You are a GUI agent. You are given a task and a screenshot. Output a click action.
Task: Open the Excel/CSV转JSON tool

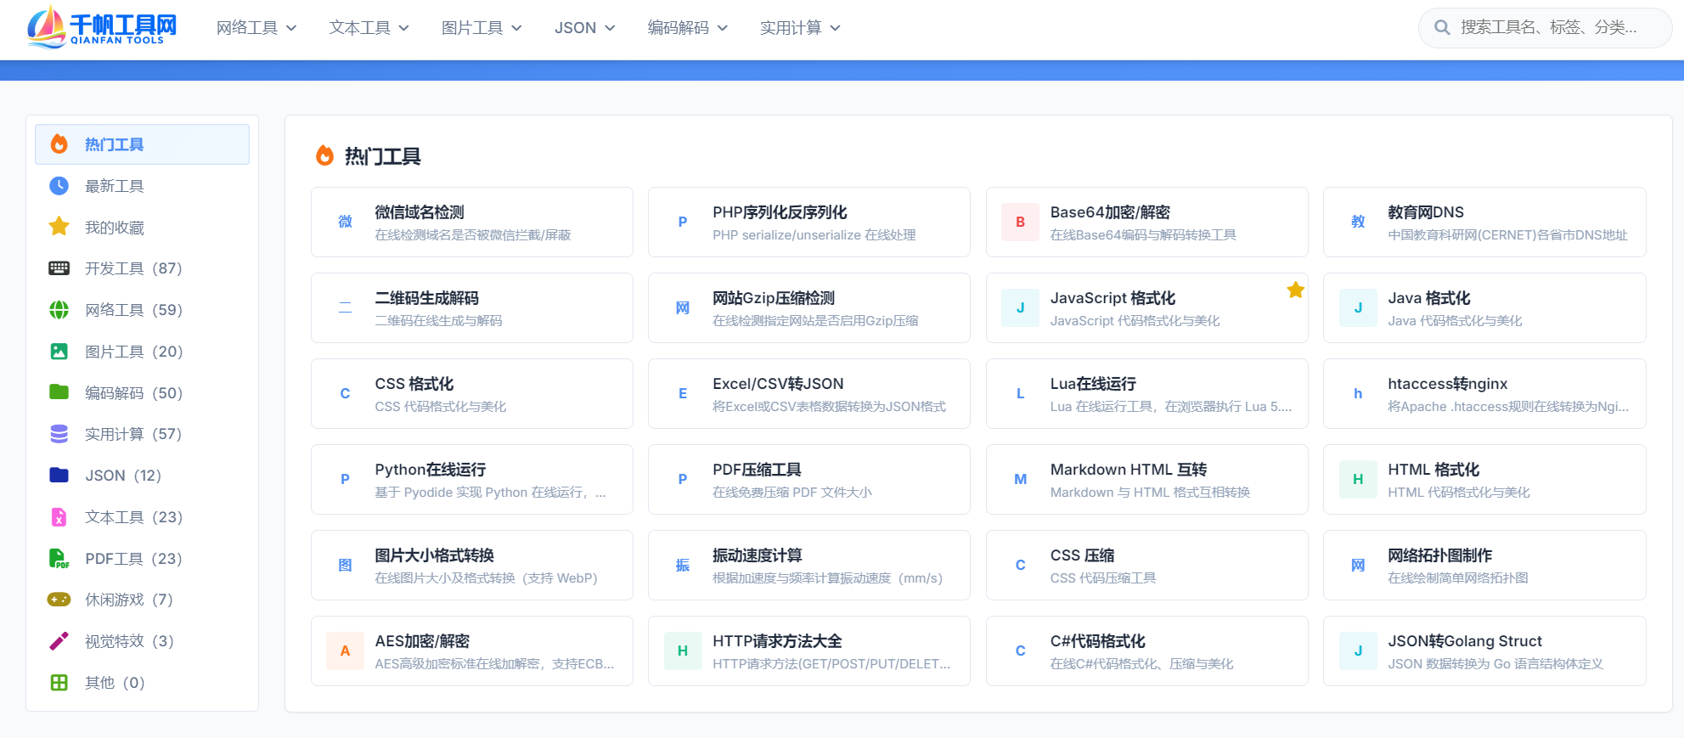click(x=809, y=394)
